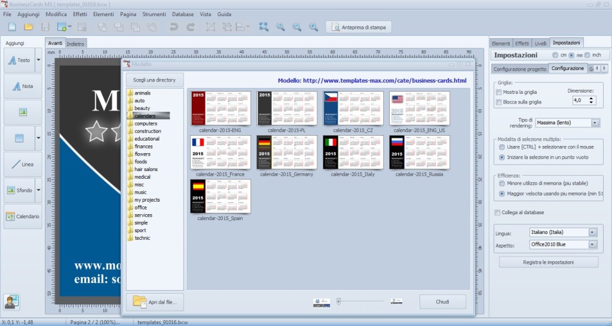Open the Configurazione progetto tab
This screenshot has width=612, height=326.
(519, 69)
